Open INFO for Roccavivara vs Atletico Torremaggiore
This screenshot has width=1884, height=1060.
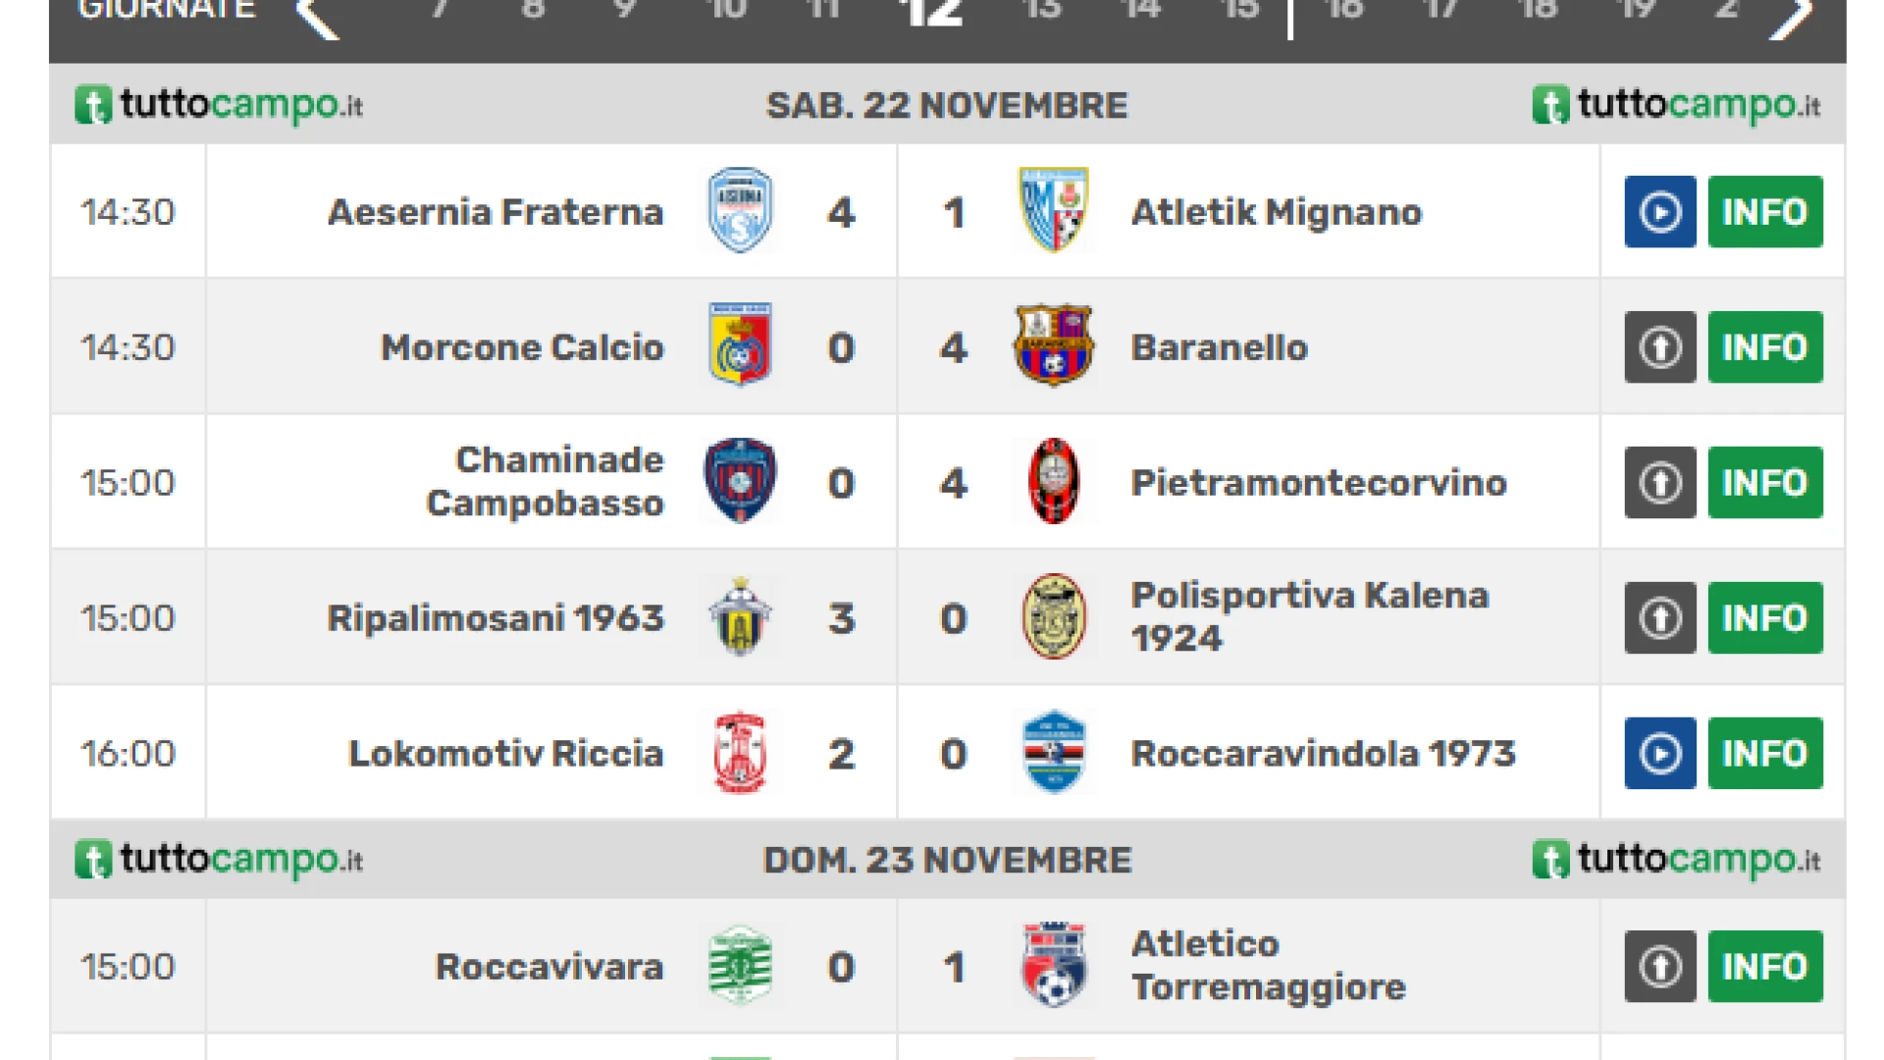pyautogui.click(x=1764, y=967)
